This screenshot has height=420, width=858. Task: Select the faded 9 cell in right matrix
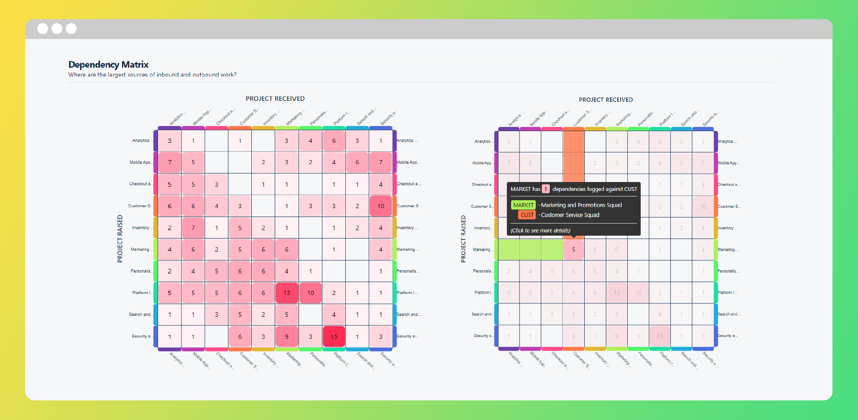(616, 336)
